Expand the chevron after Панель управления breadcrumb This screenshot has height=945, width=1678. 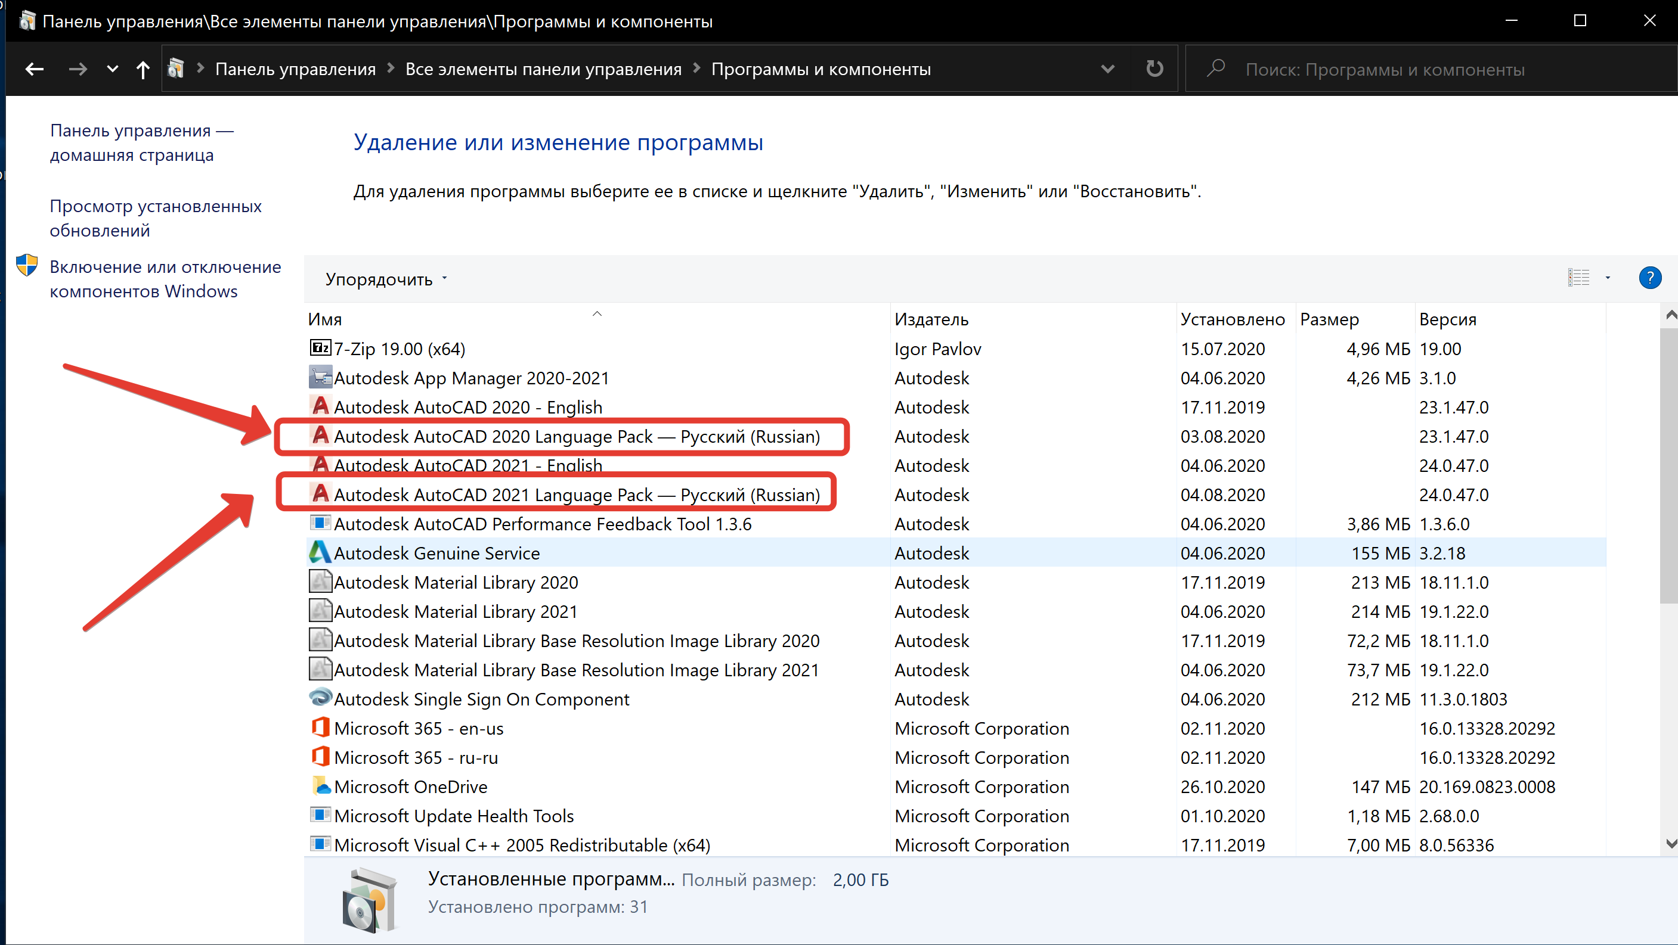391,68
